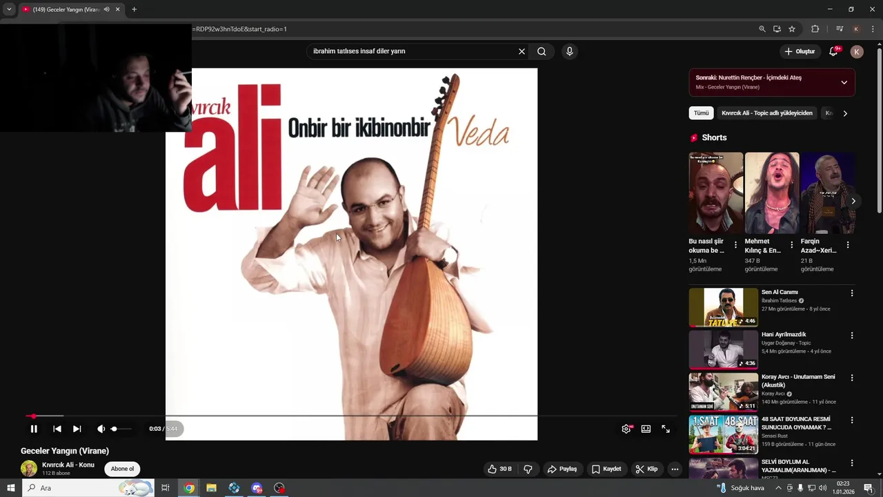Open options for Mehmet Kılınç Short
The image size is (883, 497).
792,245
